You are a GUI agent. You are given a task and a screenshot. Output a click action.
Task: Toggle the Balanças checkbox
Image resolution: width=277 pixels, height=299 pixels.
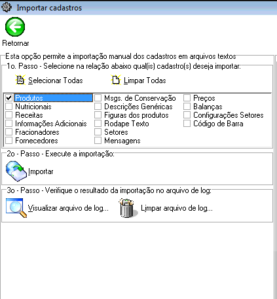click(187, 107)
